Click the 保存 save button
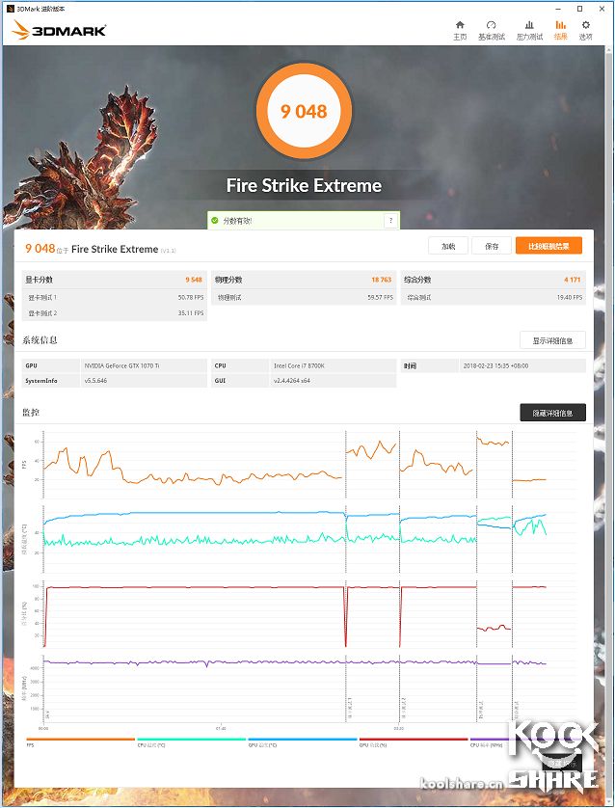This screenshot has height=808, width=615. (492, 246)
